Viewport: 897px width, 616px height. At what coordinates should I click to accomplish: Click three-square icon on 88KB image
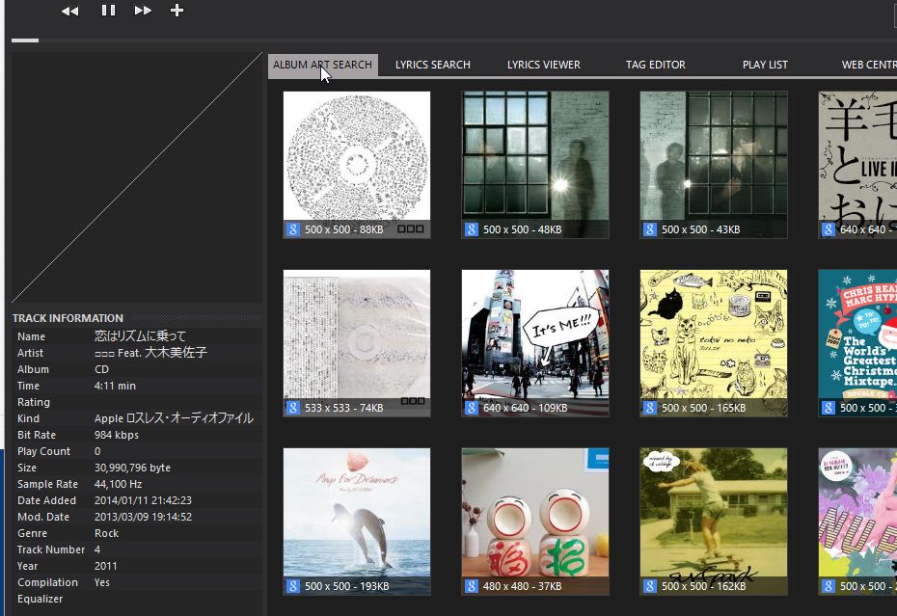[x=411, y=228]
